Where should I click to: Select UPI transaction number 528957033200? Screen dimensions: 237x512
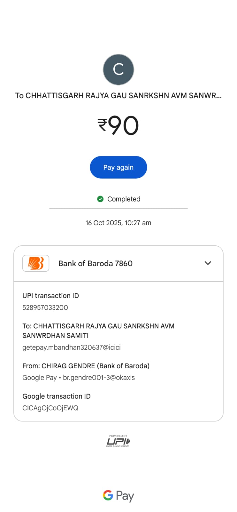(45, 308)
